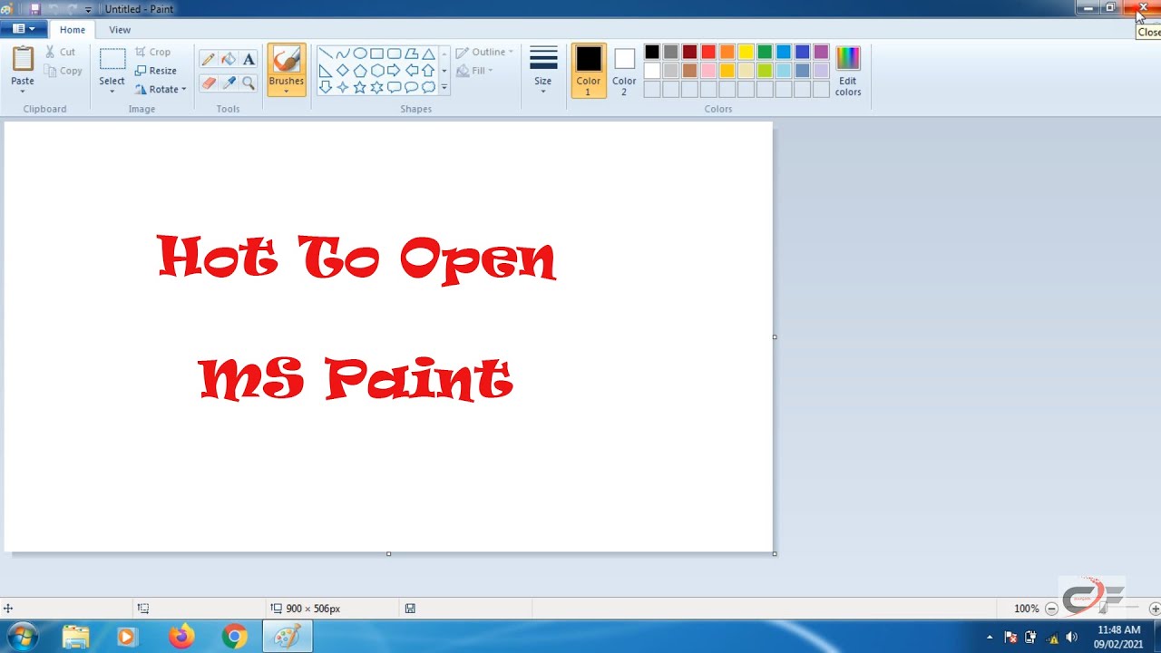Viewport: 1161px width, 653px height.
Task: Select the Eraser tool
Action: tap(208, 83)
